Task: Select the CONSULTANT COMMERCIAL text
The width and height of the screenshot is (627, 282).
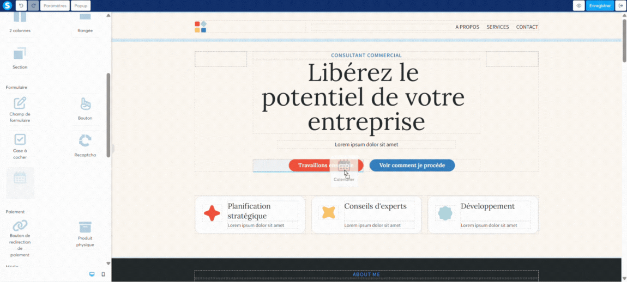Action: [366, 56]
